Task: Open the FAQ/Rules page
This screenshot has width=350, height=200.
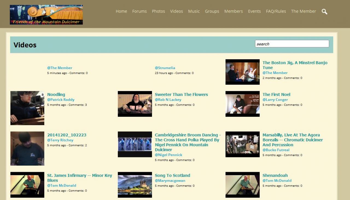Action: tap(276, 11)
